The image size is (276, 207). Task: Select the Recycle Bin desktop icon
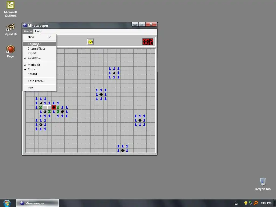coord(263,184)
